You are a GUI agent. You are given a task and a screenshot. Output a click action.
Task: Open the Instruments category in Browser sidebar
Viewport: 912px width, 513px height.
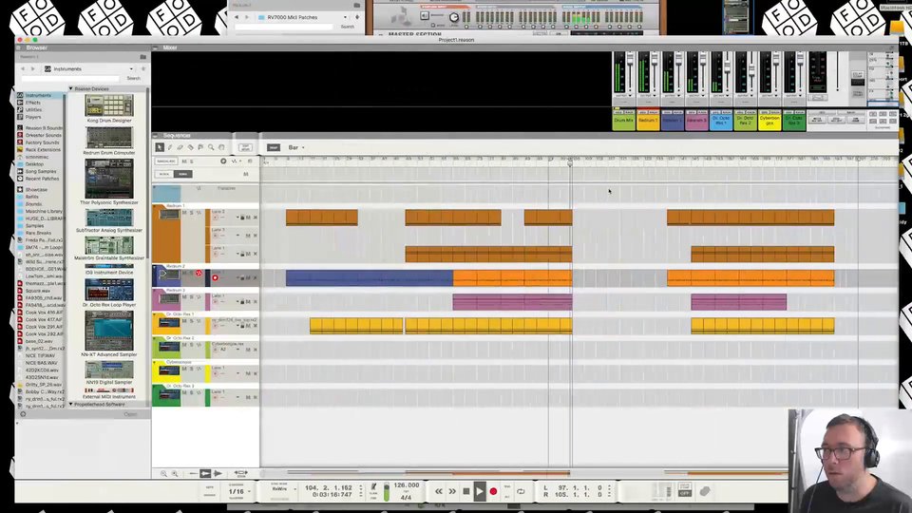pos(38,95)
